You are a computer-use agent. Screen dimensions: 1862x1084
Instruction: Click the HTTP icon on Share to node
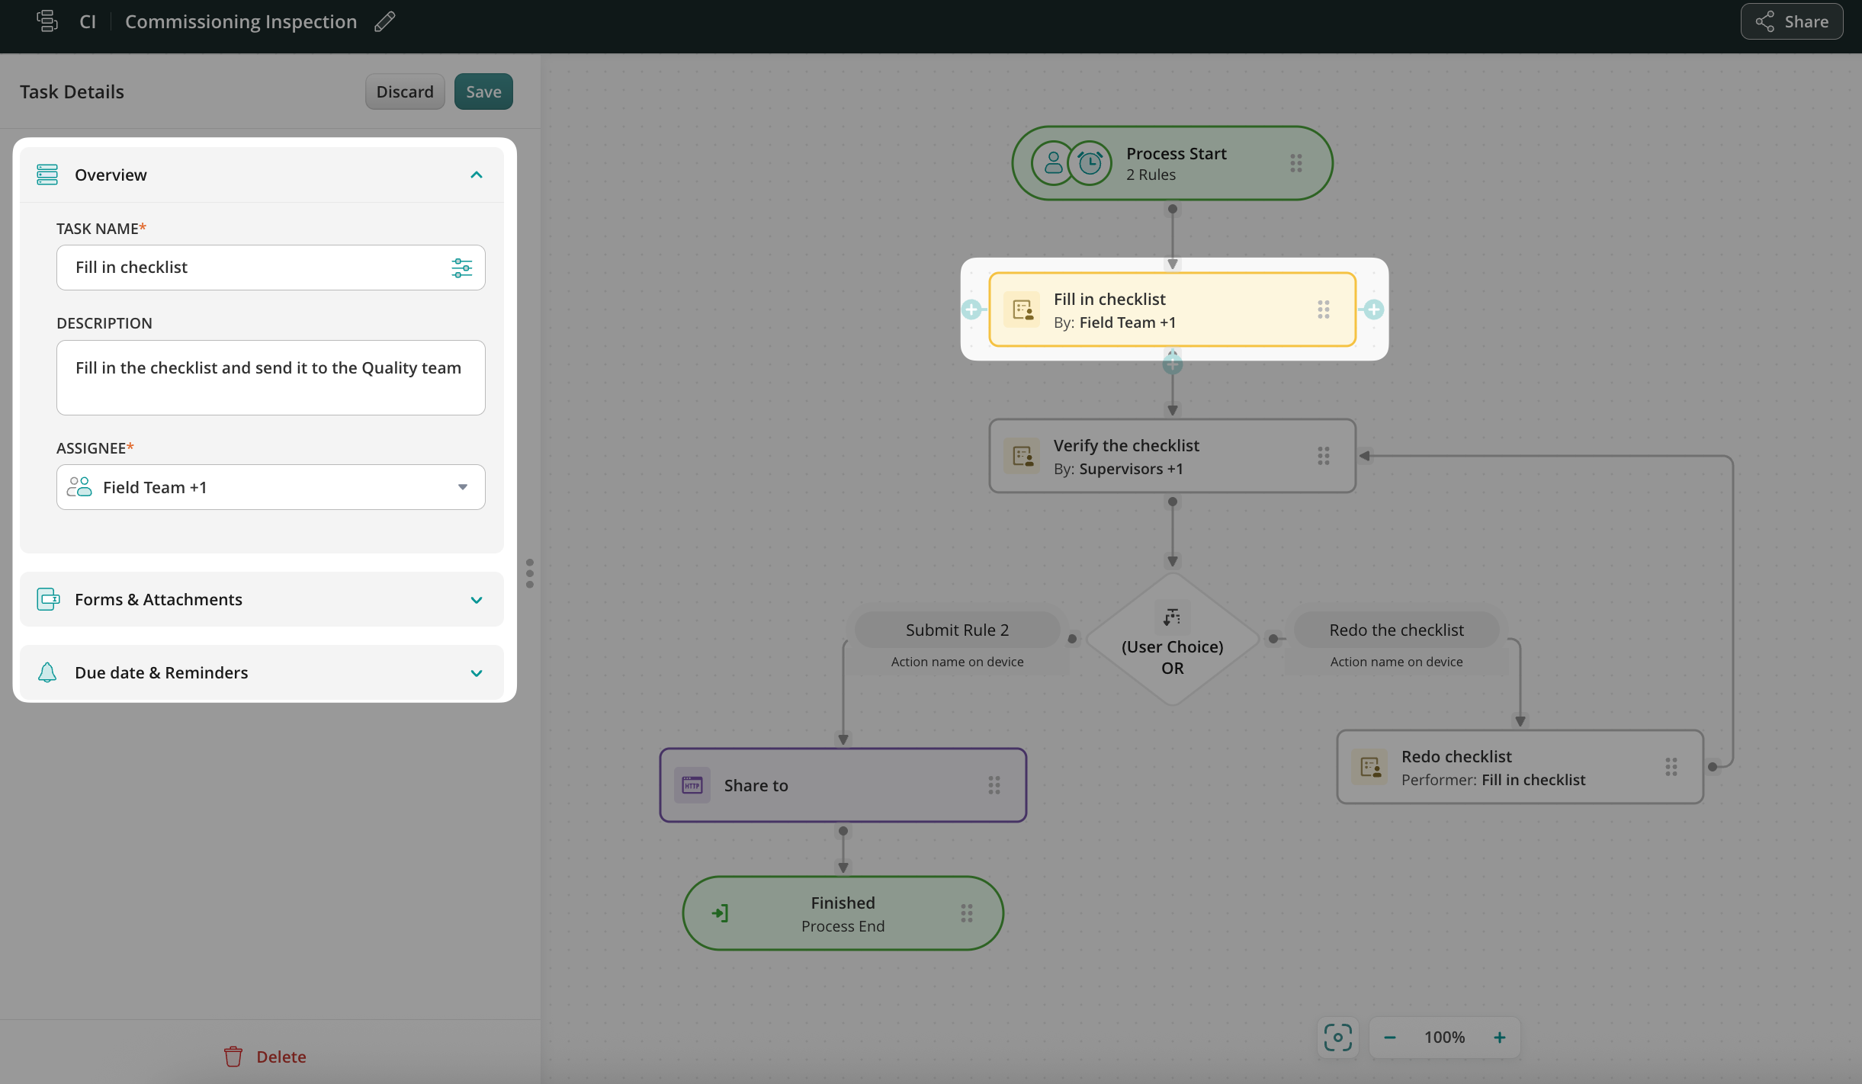692,785
